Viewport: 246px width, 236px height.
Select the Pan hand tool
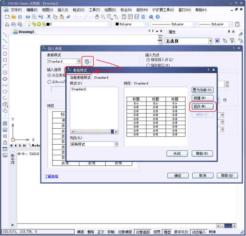point(97,17)
